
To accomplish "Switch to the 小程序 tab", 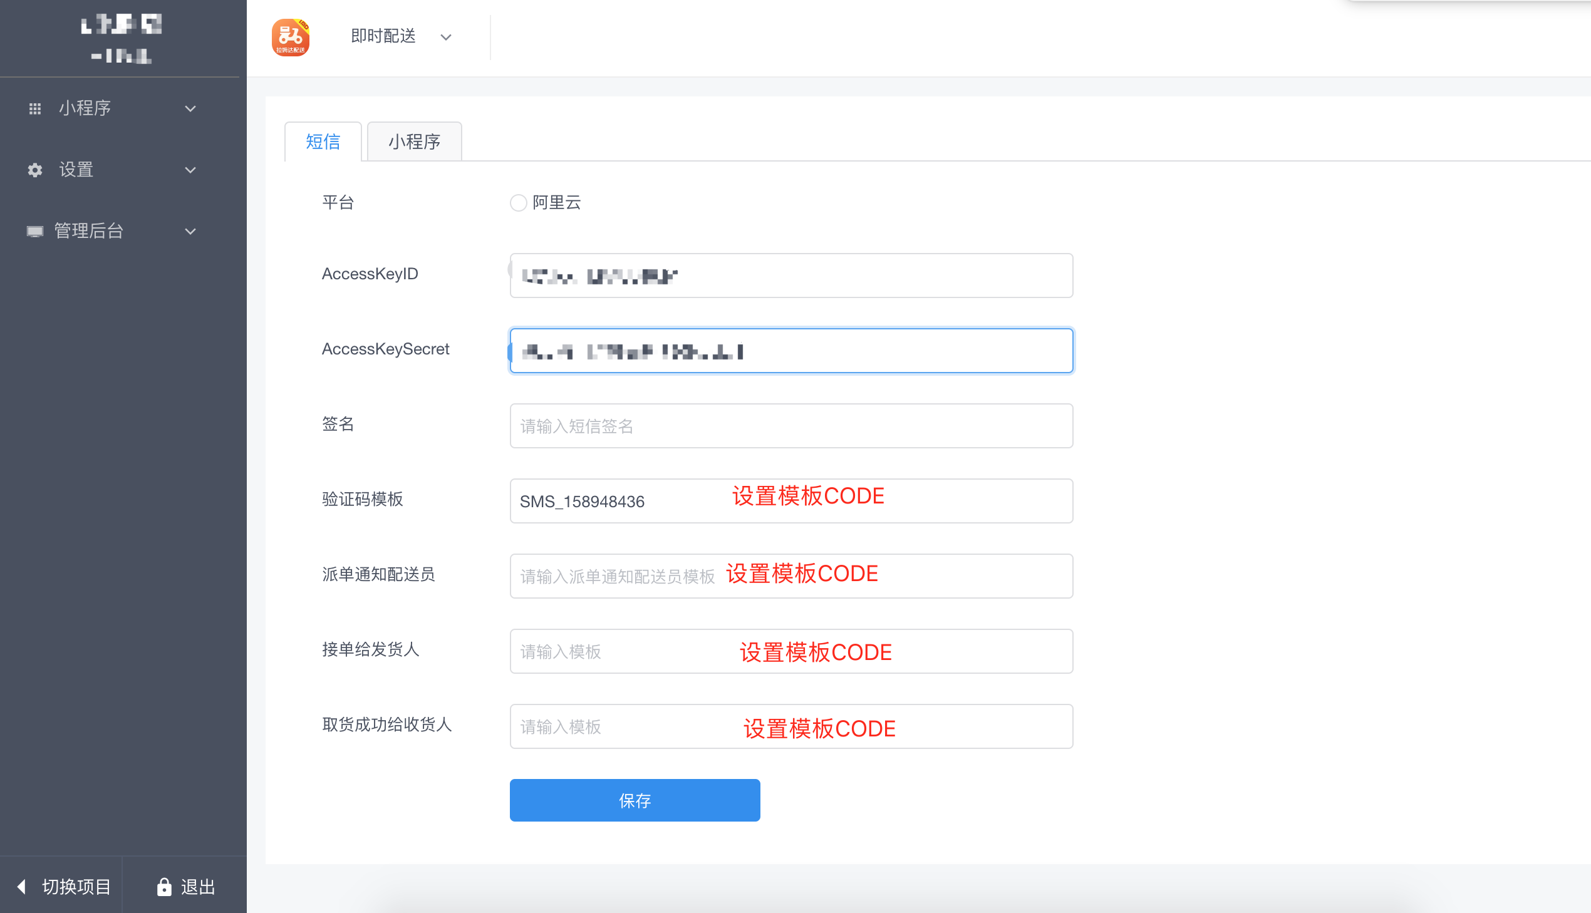I will click(x=415, y=141).
